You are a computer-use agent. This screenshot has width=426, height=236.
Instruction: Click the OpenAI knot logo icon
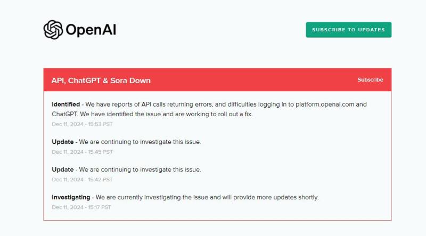click(53, 30)
